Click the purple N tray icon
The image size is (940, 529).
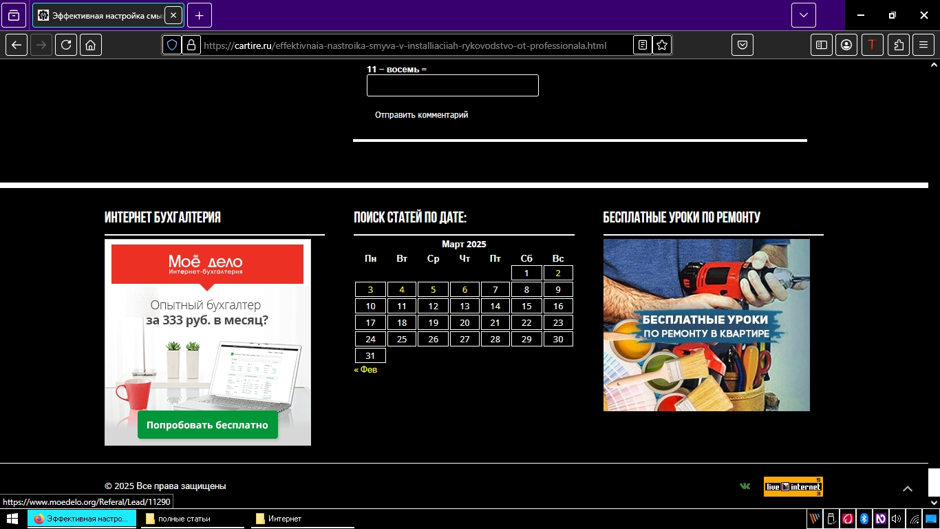[881, 519]
